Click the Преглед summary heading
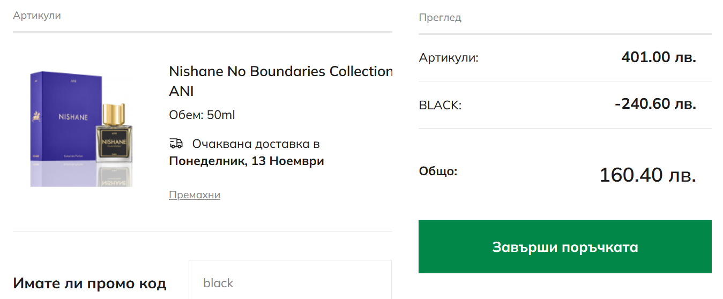This screenshot has width=723, height=299. click(x=439, y=18)
